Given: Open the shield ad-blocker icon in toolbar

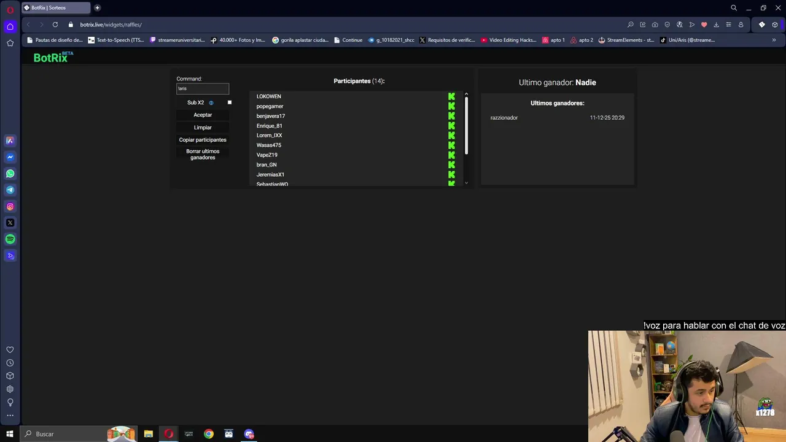Looking at the screenshot, I should tap(667, 25).
